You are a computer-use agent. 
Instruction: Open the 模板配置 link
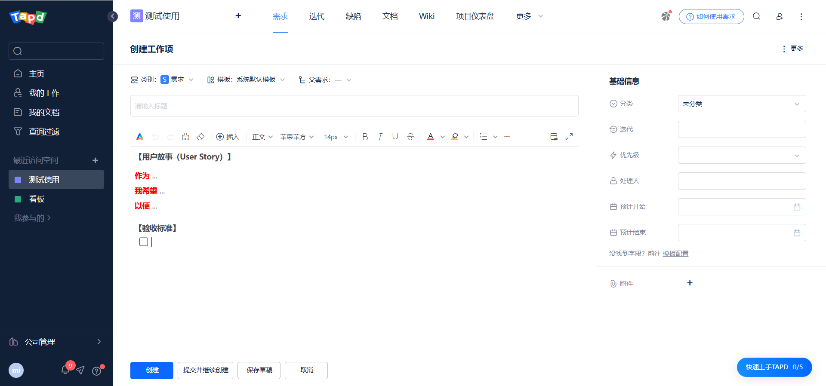(x=675, y=254)
